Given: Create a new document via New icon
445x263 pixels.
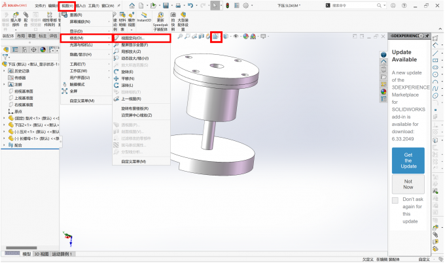Looking at the screenshot, I should point(141,5).
